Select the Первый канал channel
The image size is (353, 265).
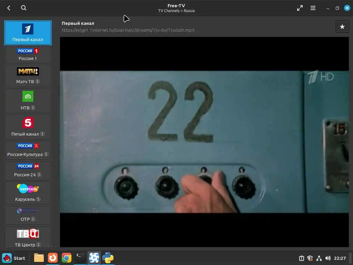pos(28,33)
